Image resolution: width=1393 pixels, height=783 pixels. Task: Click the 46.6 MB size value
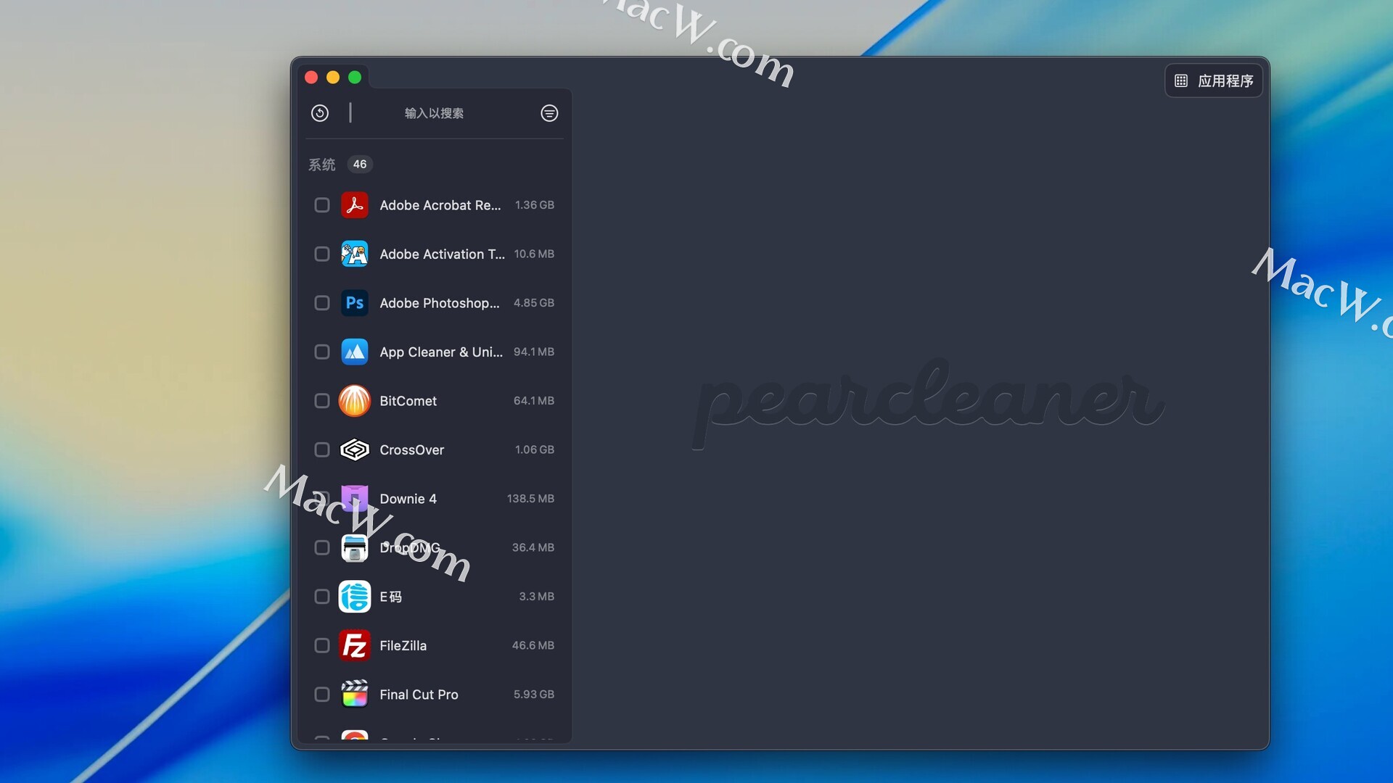(x=533, y=645)
